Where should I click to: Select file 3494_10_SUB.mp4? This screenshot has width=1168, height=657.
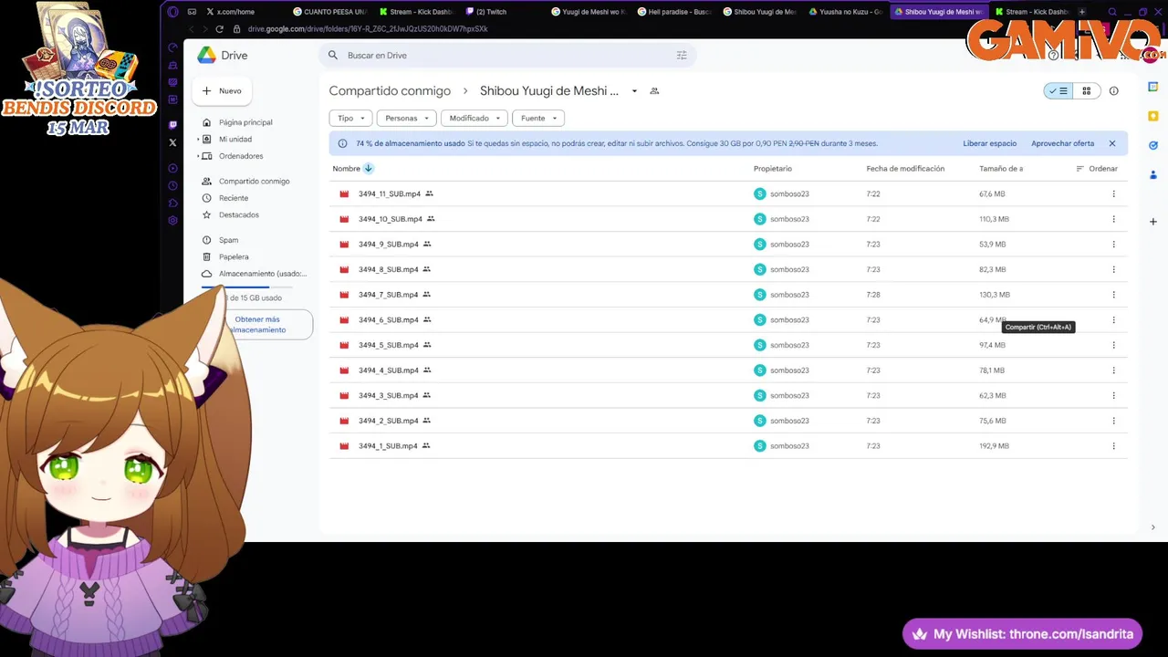point(728,219)
